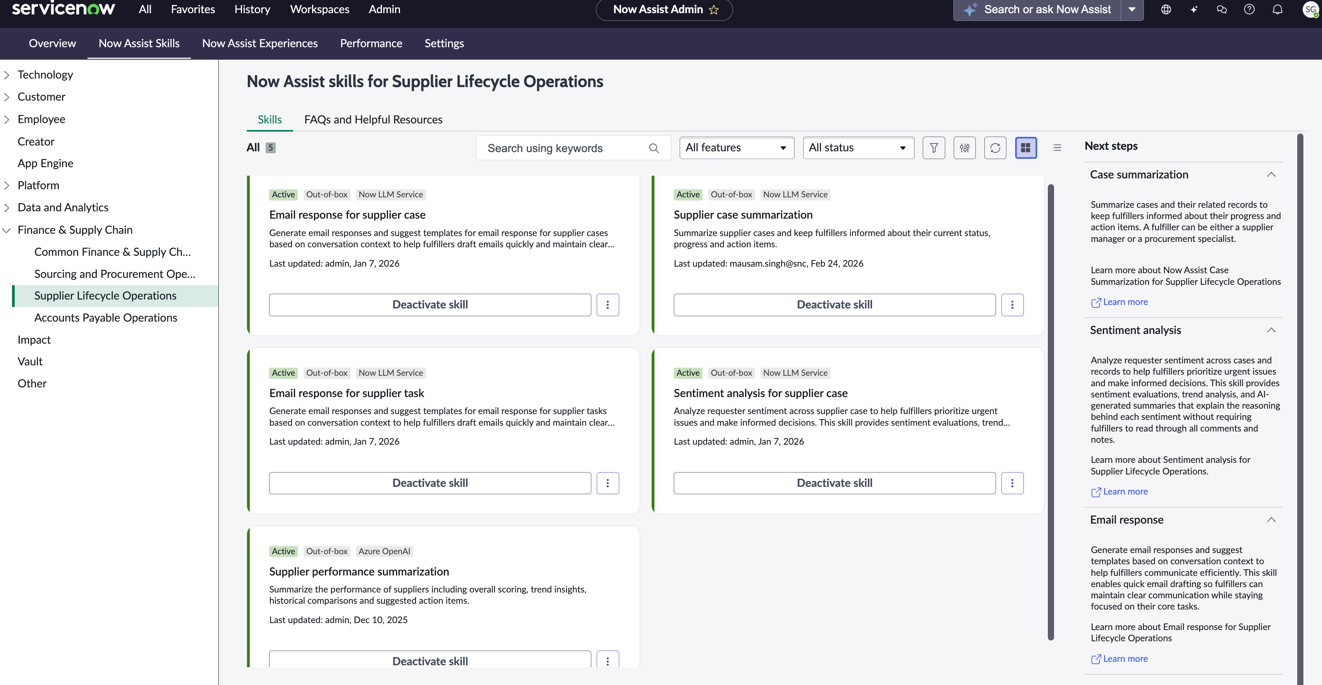1322x685 pixels.
Task: Click the sparkle icon in the search box
Action: click(970, 9)
